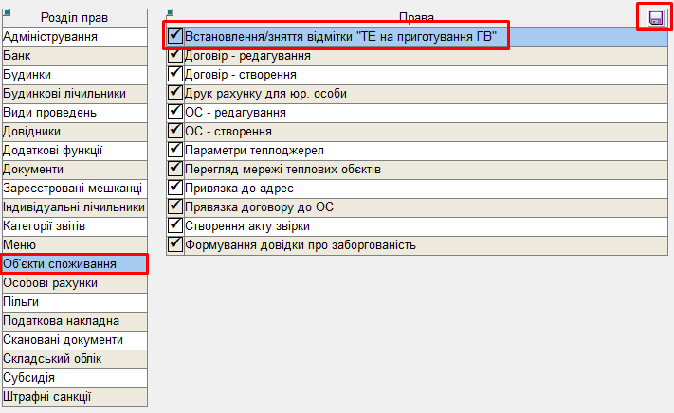Select 'Адміністрування' rights section
This screenshot has width=674, height=413.
[x=74, y=37]
